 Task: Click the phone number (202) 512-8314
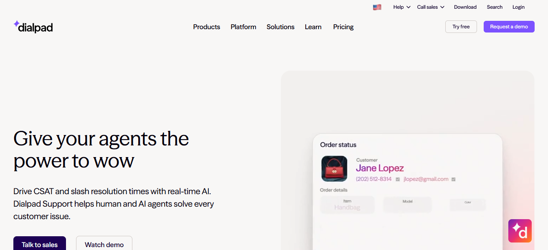pos(374,179)
